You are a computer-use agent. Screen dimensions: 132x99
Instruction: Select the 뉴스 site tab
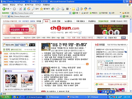46,21
